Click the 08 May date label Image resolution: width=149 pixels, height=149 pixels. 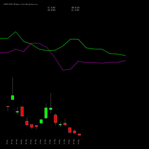(36, 142)
